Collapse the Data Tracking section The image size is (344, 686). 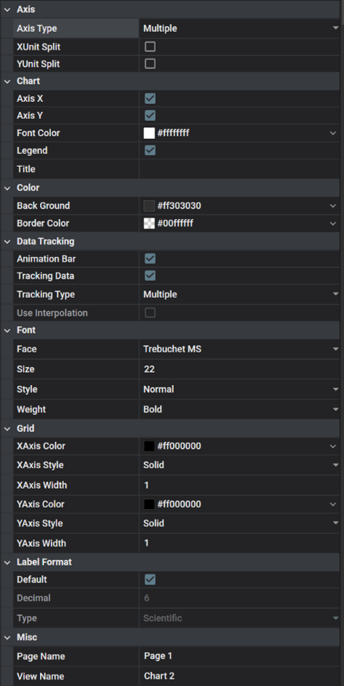pyautogui.click(x=7, y=242)
